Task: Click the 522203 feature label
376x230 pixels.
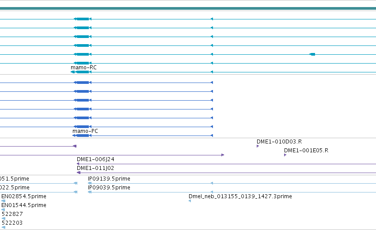Action: click(x=12, y=223)
